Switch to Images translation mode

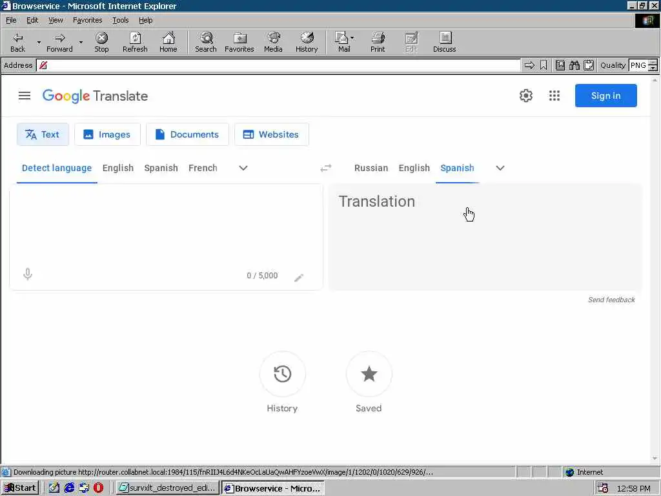pos(107,134)
